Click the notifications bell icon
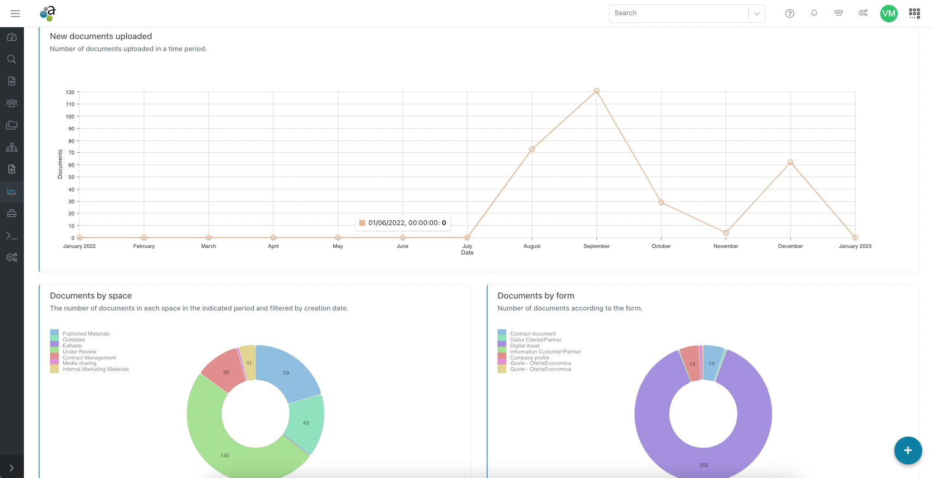Viewport: 933px width, 478px height. coord(814,13)
